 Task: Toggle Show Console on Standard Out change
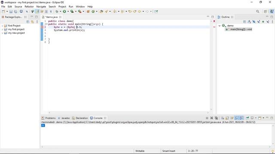(237, 118)
